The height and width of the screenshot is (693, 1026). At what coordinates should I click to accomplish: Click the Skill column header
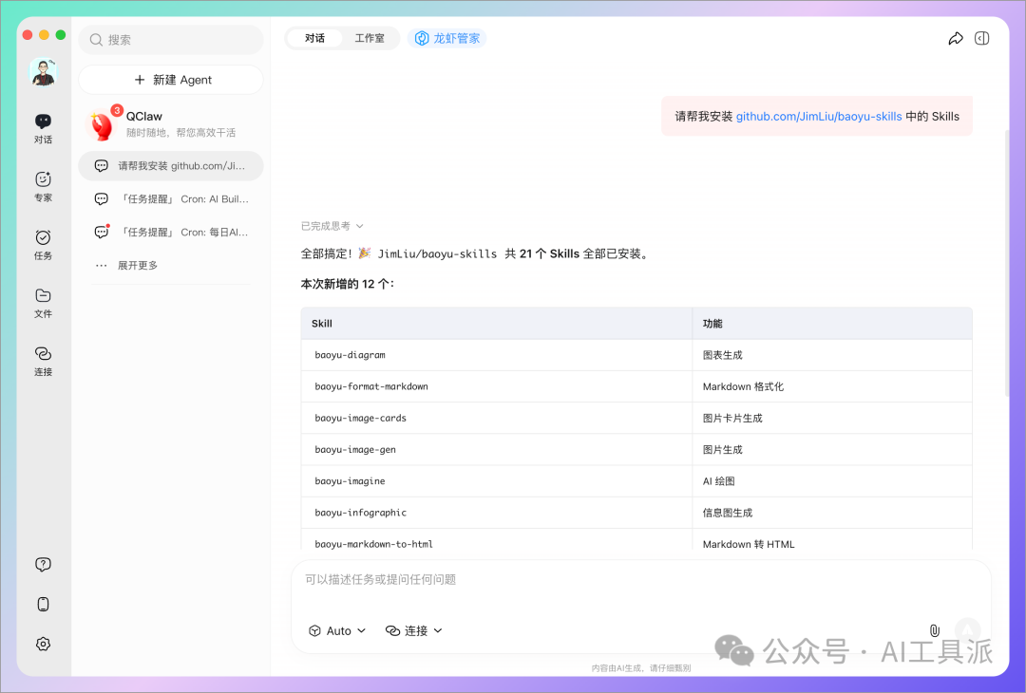click(x=497, y=324)
